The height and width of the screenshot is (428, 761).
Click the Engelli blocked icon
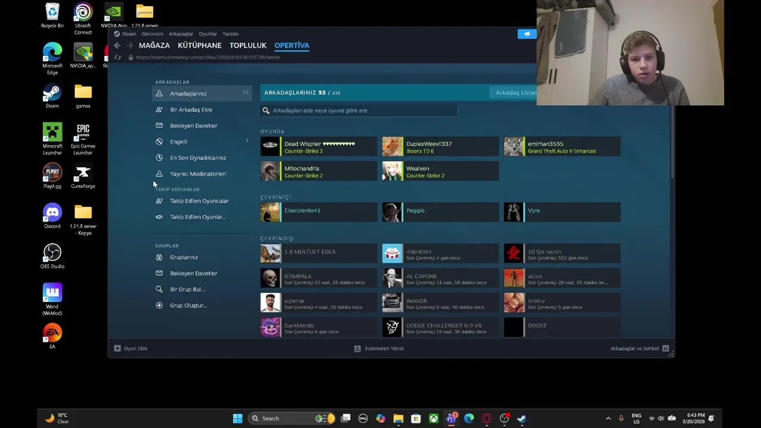159,141
